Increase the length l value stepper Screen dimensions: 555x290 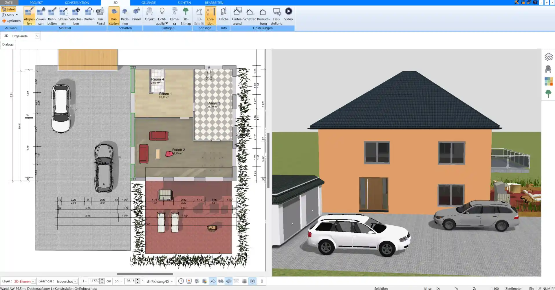(x=102, y=280)
